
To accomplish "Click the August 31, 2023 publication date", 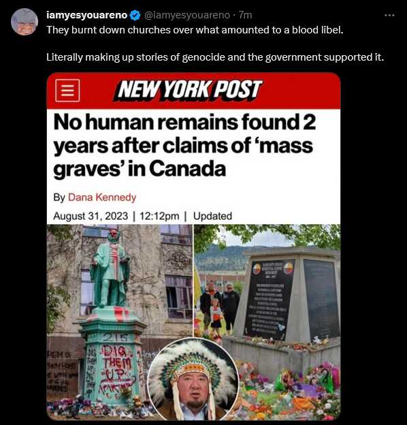I will pyautogui.click(x=91, y=216).
